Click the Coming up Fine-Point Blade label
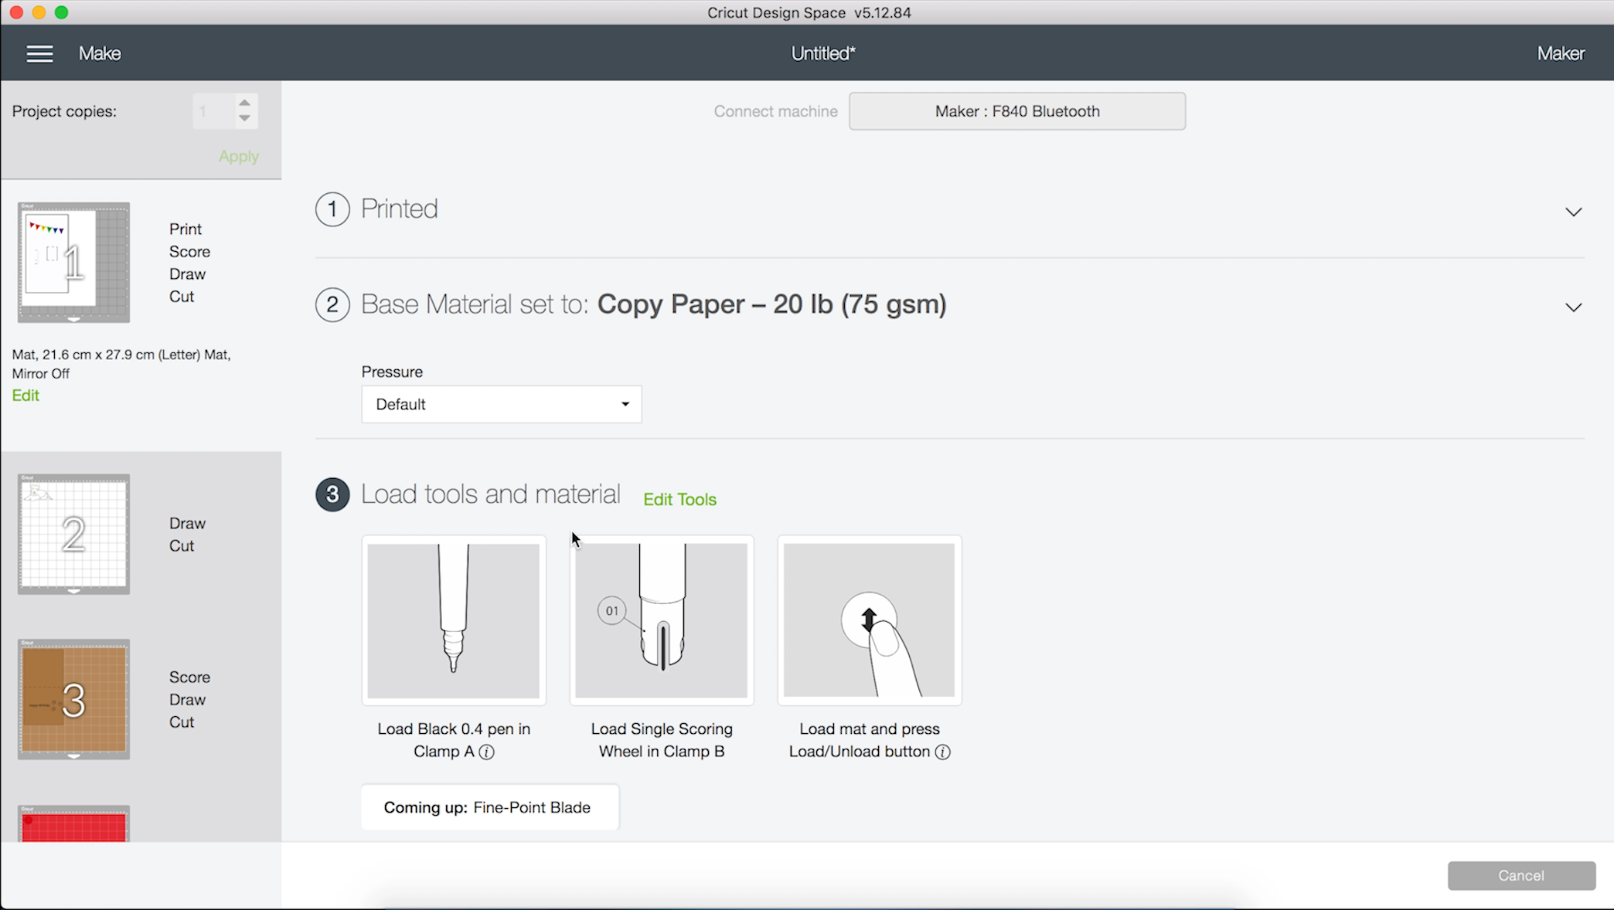 click(487, 806)
